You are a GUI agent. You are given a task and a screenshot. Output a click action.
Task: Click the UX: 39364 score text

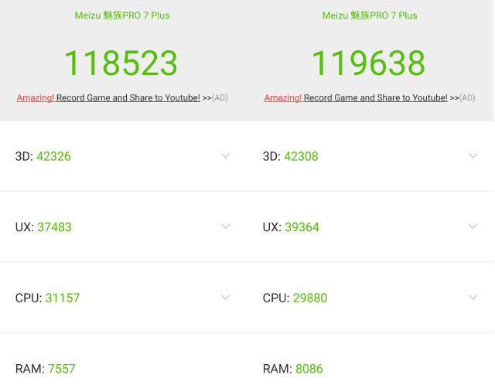[291, 227]
